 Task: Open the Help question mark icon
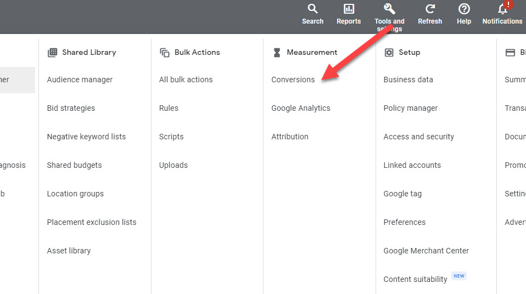464,9
